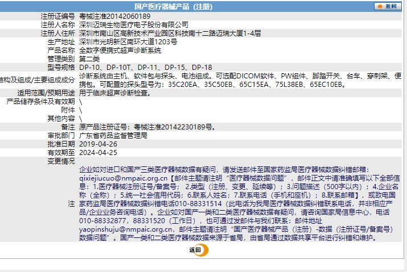Click the registrant address 深圳市南山区高新技术产业园区 text

coord(127,34)
